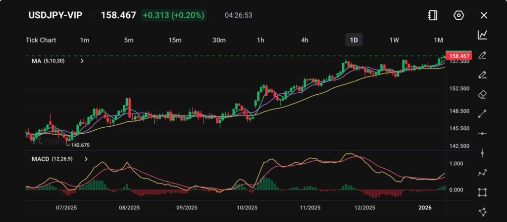Click the 142.675 low price marker
Viewport: 507px width, 222px height.
coord(81,146)
